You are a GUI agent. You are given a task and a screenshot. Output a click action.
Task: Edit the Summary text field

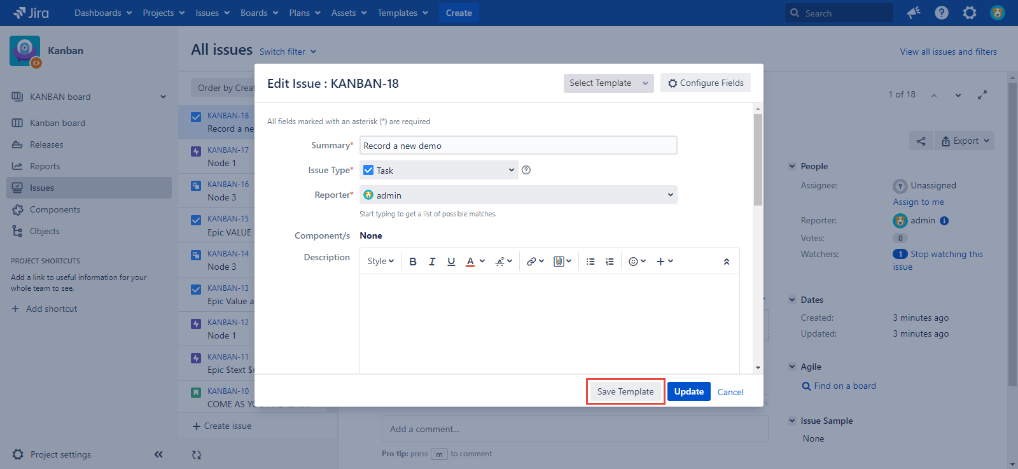518,146
